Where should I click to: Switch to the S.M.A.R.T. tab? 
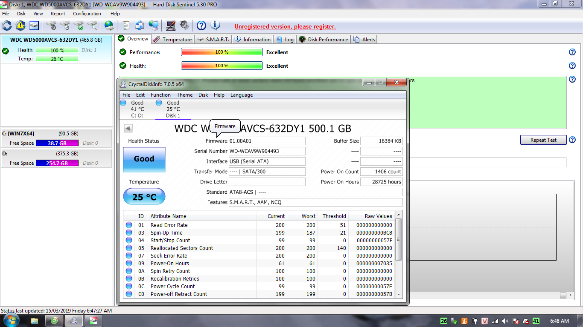(213, 39)
